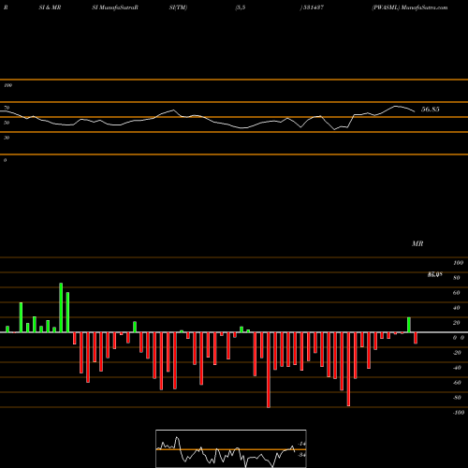This screenshot has height=468, width=468.
Task: Click the tallest green histogram bar
Action: pyautogui.click(x=61, y=308)
